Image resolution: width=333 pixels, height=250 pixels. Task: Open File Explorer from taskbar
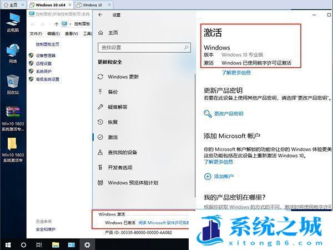(56, 244)
